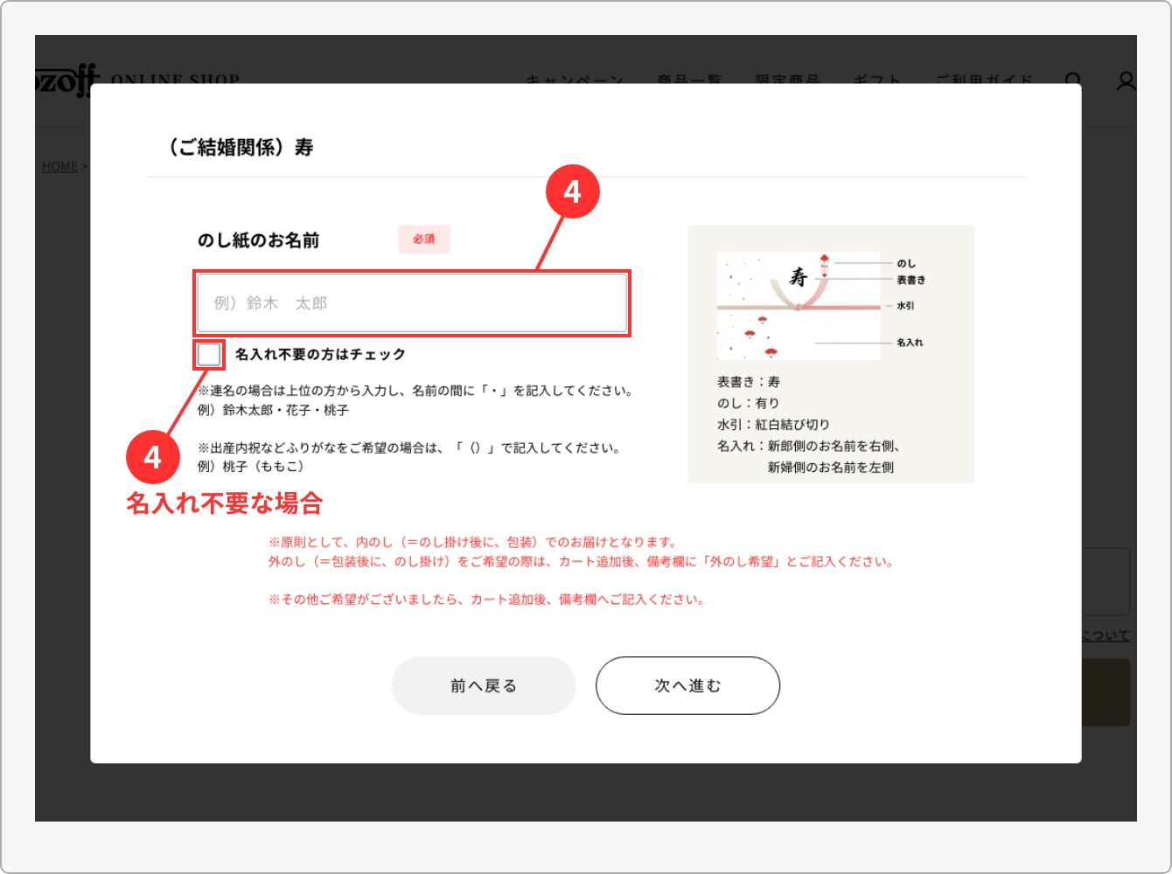Screen dimensions: 1172x874
Task: Check the 名入れ不要 checkbox
Action: coord(209,354)
